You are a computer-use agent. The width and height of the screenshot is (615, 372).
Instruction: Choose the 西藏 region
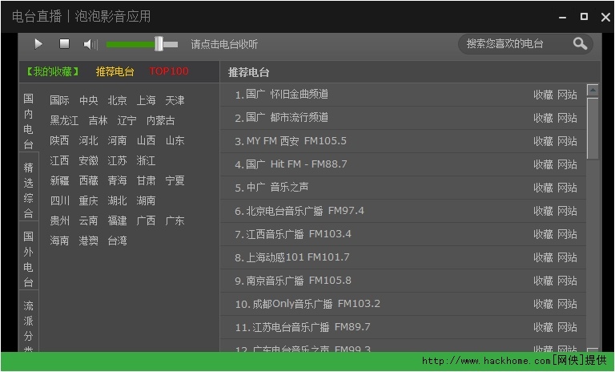click(89, 180)
